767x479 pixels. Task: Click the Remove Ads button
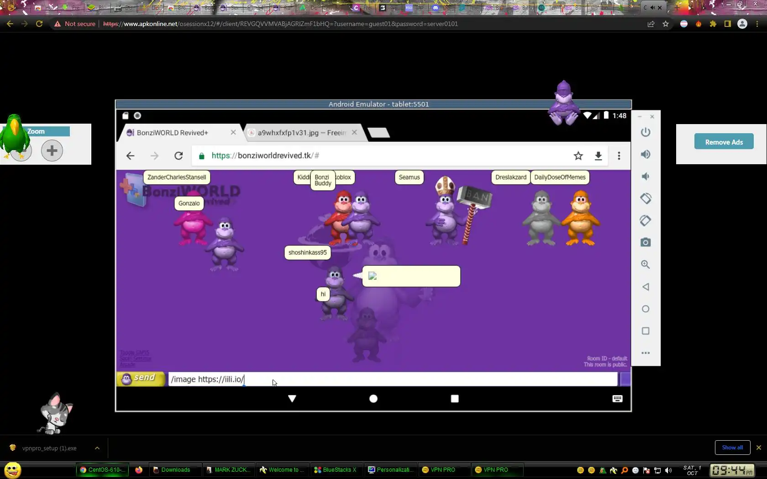point(724,142)
